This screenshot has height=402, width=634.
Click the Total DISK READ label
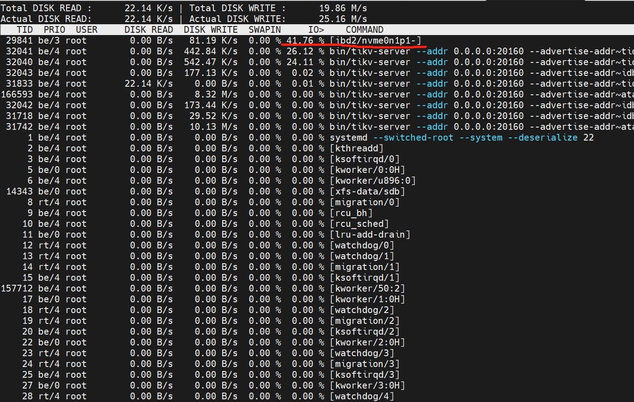(46, 8)
